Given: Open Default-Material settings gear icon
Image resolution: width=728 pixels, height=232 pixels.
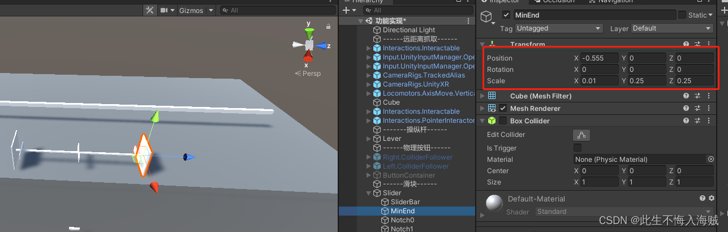Looking at the screenshot, I should (711, 198).
